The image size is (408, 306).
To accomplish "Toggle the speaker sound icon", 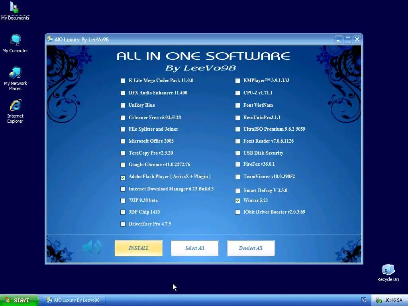I will coord(92,248).
